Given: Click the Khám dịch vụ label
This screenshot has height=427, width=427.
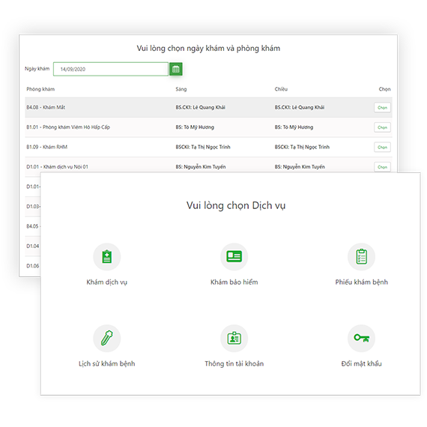Looking at the screenshot, I should (x=106, y=282).
